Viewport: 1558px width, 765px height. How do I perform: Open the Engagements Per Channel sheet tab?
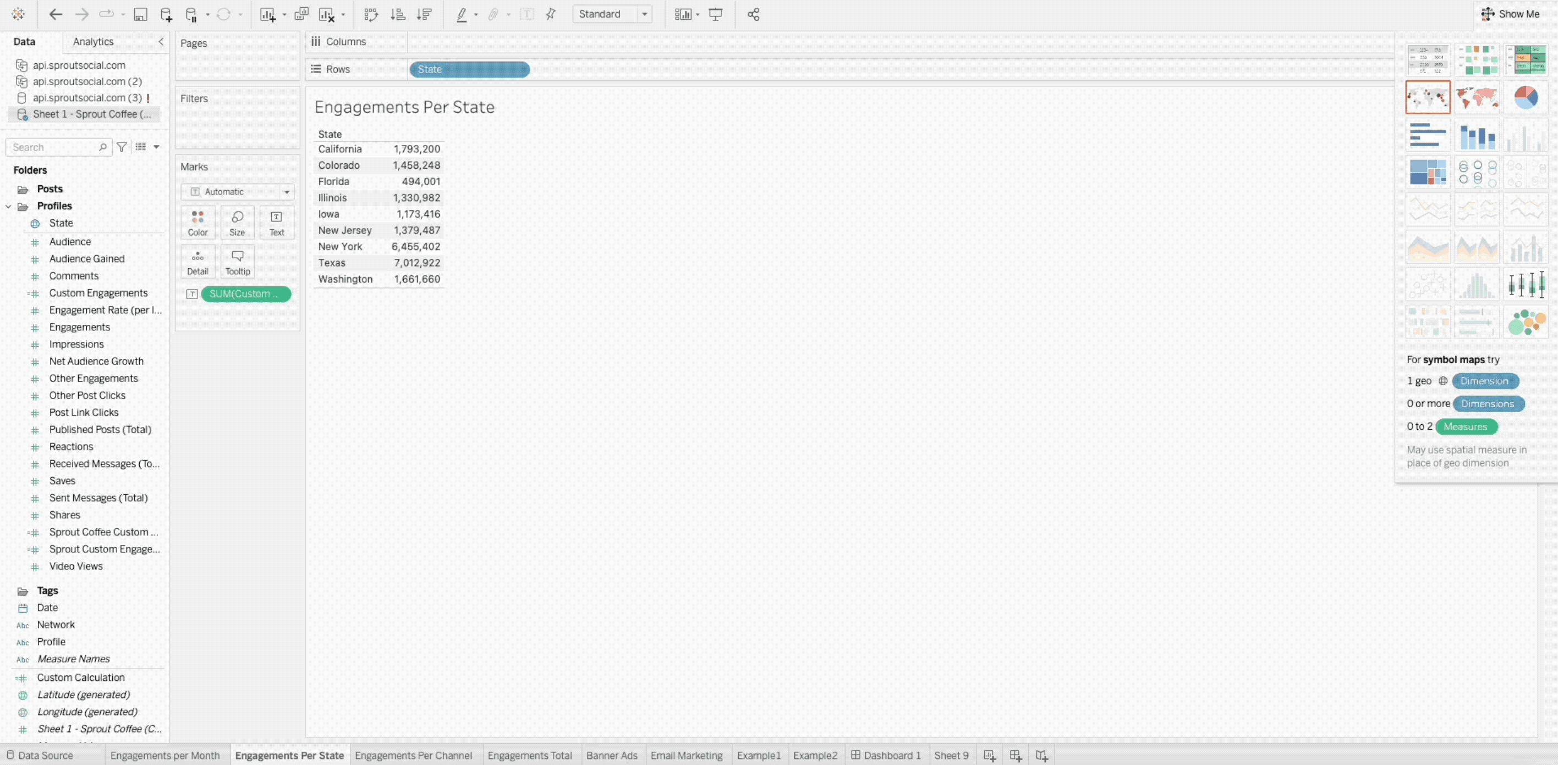point(413,755)
